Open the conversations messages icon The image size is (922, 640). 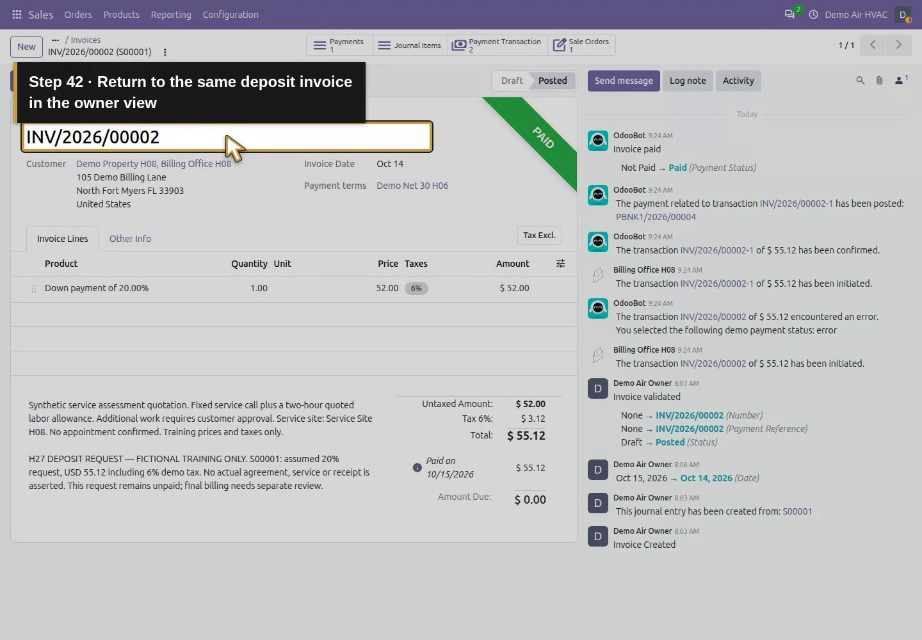(x=789, y=15)
